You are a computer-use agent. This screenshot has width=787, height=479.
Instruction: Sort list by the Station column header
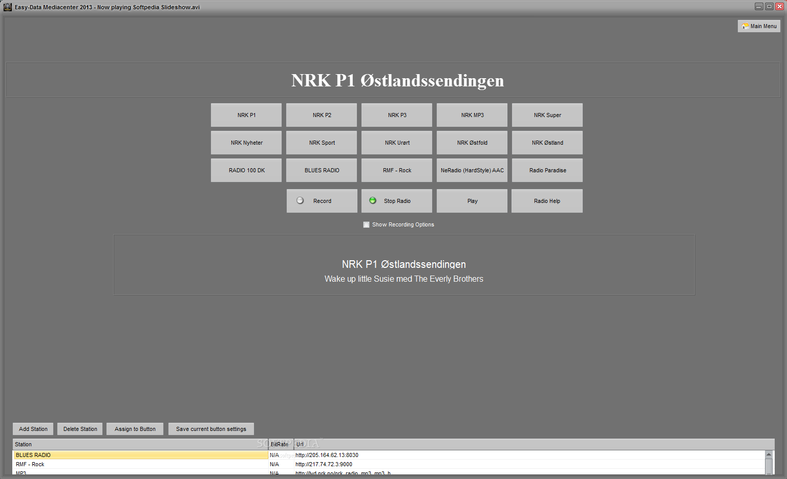pos(140,444)
